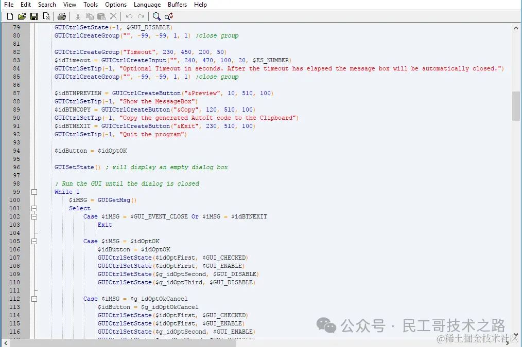Screen dimensions: 522x347
Task: Click the Paste clipboard icon
Action: click(x=101, y=16)
